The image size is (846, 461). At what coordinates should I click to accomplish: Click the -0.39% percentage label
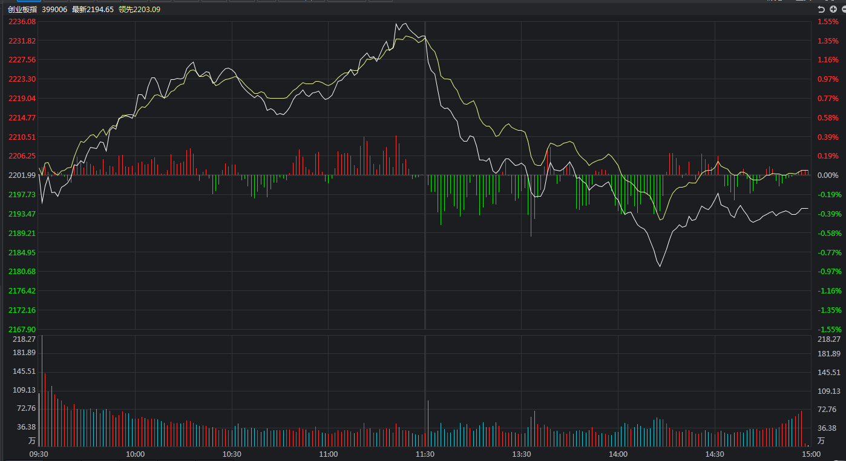pyautogui.click(x=830, y=214)
